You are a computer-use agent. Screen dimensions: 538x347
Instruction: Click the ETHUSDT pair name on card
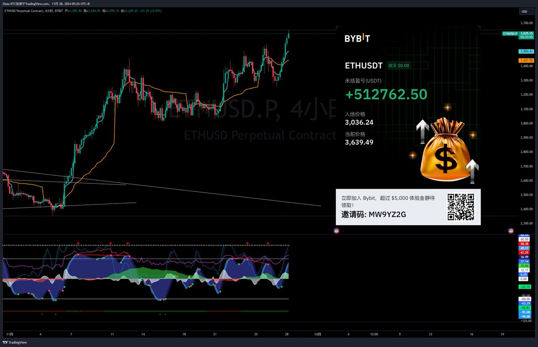click(x=364, y=65)
